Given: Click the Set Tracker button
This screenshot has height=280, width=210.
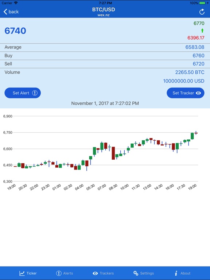Looking at the screenshot, I should coord(185,93).
